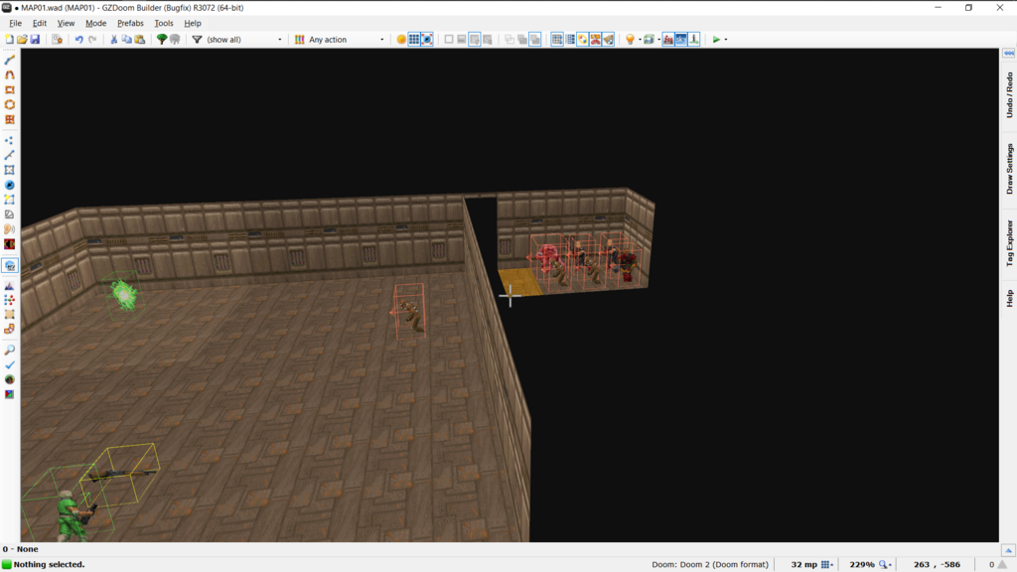Open the Undo / Redo side tab

pos(1009,94)
